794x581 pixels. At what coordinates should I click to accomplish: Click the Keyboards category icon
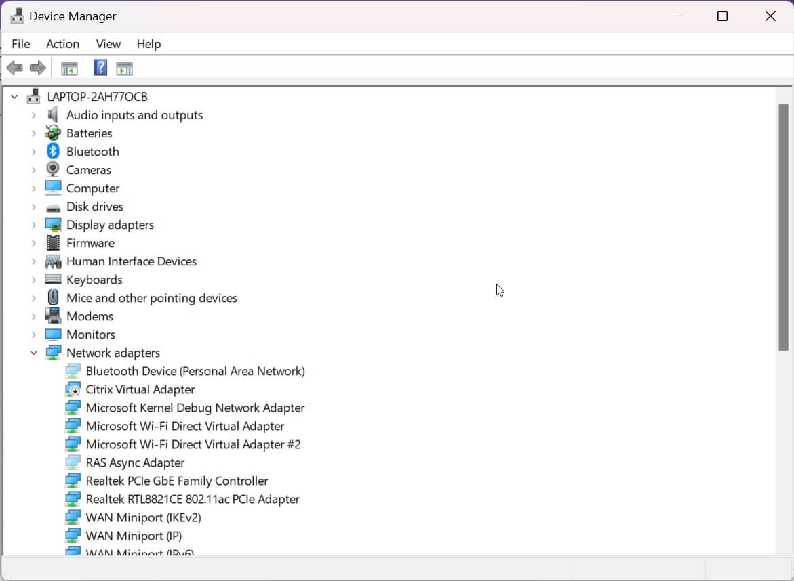click(x=53, y=278)
